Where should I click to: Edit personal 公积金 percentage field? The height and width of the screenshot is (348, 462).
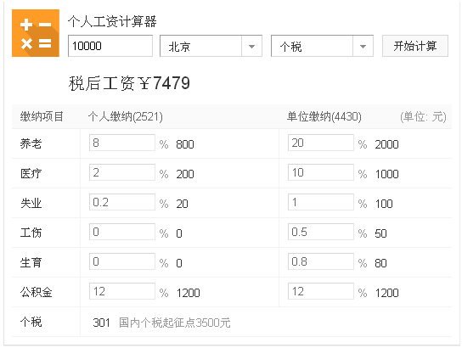click(122, 291)
